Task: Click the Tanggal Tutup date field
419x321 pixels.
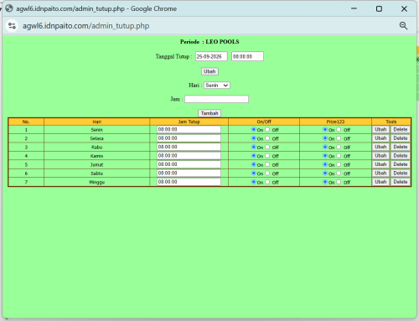Action: (211, 56)
